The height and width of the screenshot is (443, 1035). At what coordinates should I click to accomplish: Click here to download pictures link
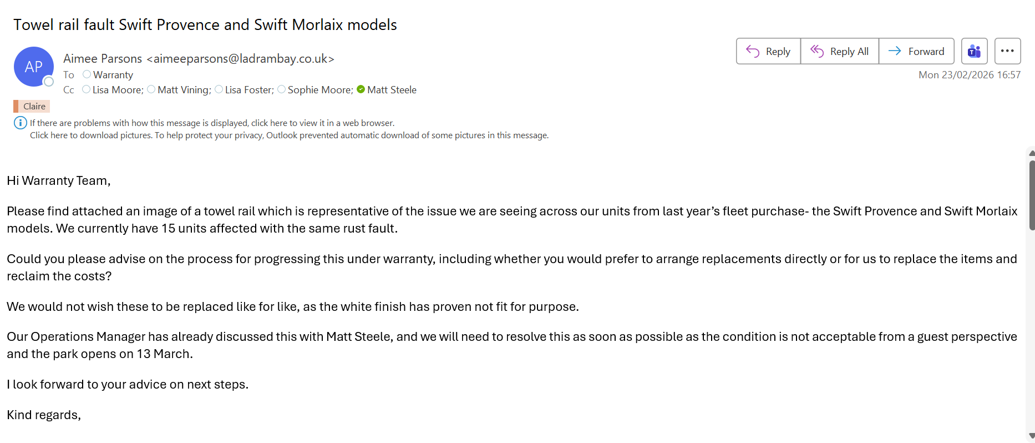90,135
